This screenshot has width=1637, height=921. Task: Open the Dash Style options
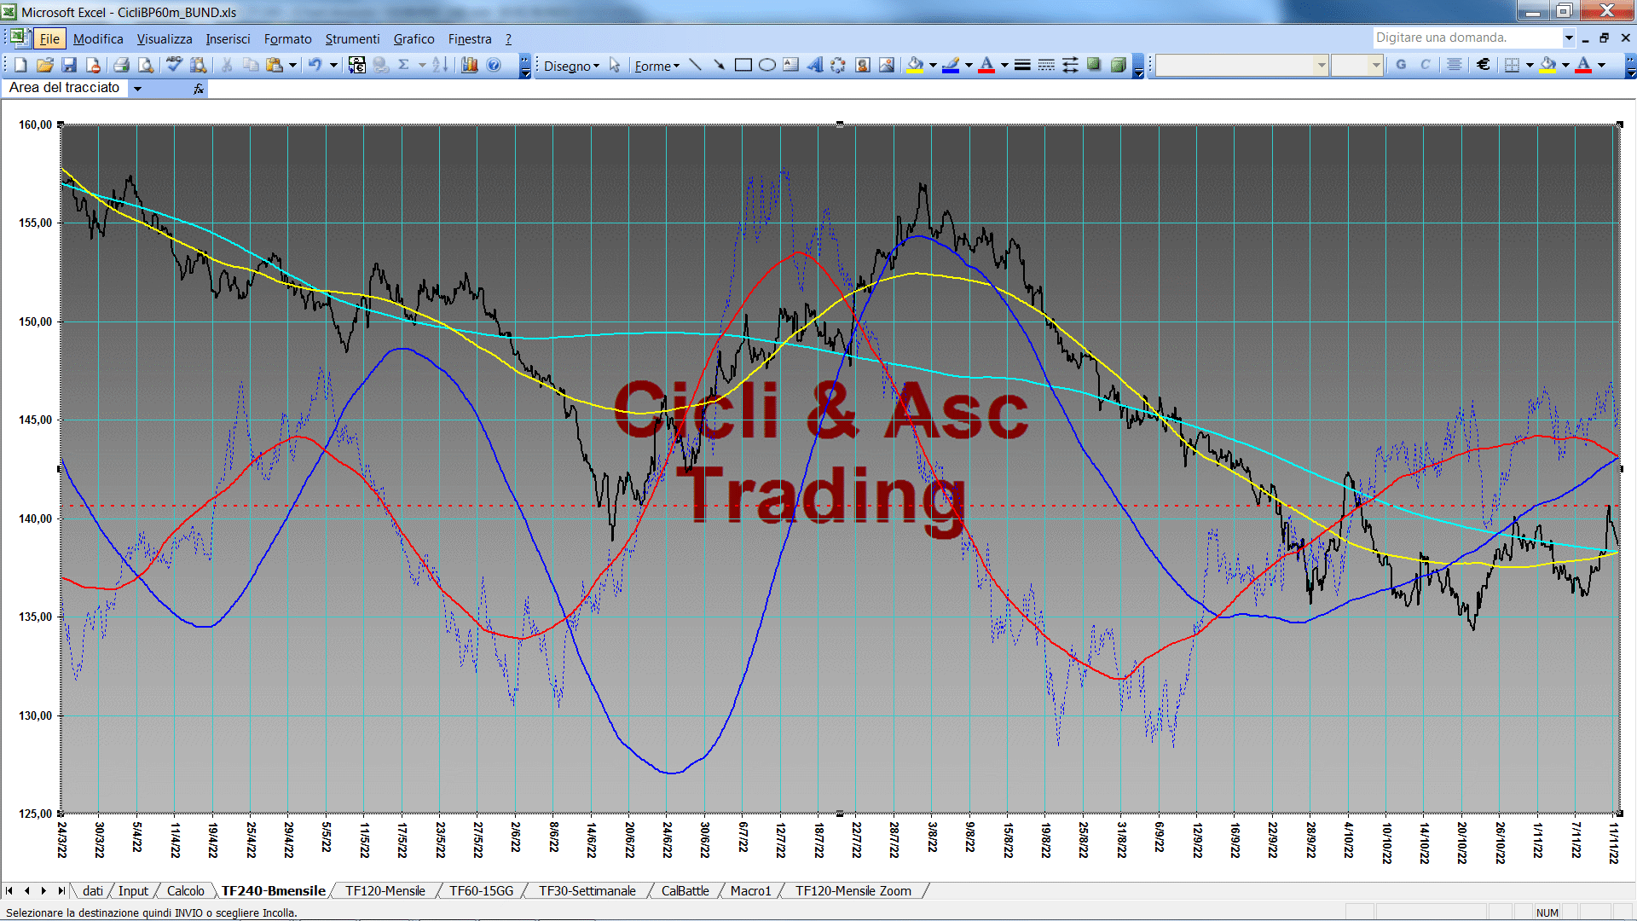(x=1046, y=65)
